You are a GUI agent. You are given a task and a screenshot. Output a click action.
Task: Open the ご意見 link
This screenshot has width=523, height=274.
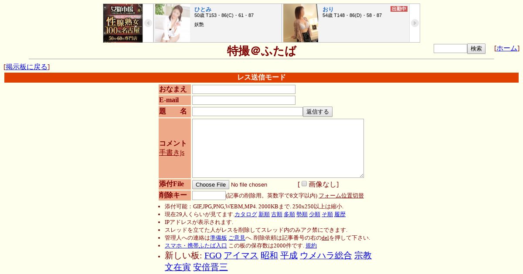[x=237, y=238]
